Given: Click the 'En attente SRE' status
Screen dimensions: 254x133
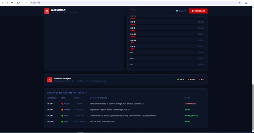Looking at the screenshot, I should click(x=190, y=104).
